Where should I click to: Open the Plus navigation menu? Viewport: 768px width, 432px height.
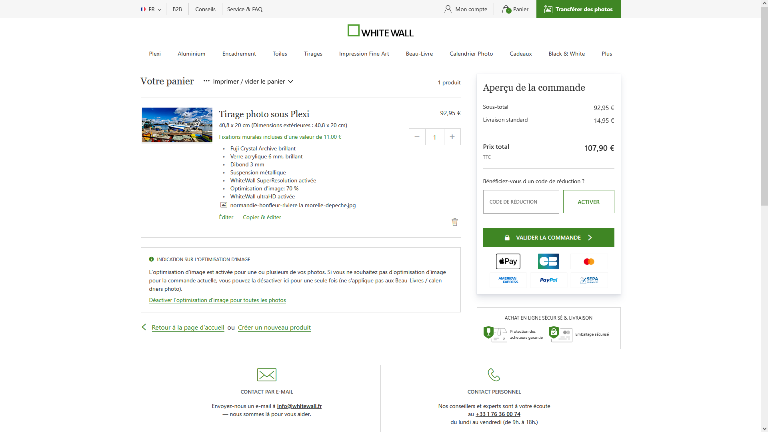607,54
